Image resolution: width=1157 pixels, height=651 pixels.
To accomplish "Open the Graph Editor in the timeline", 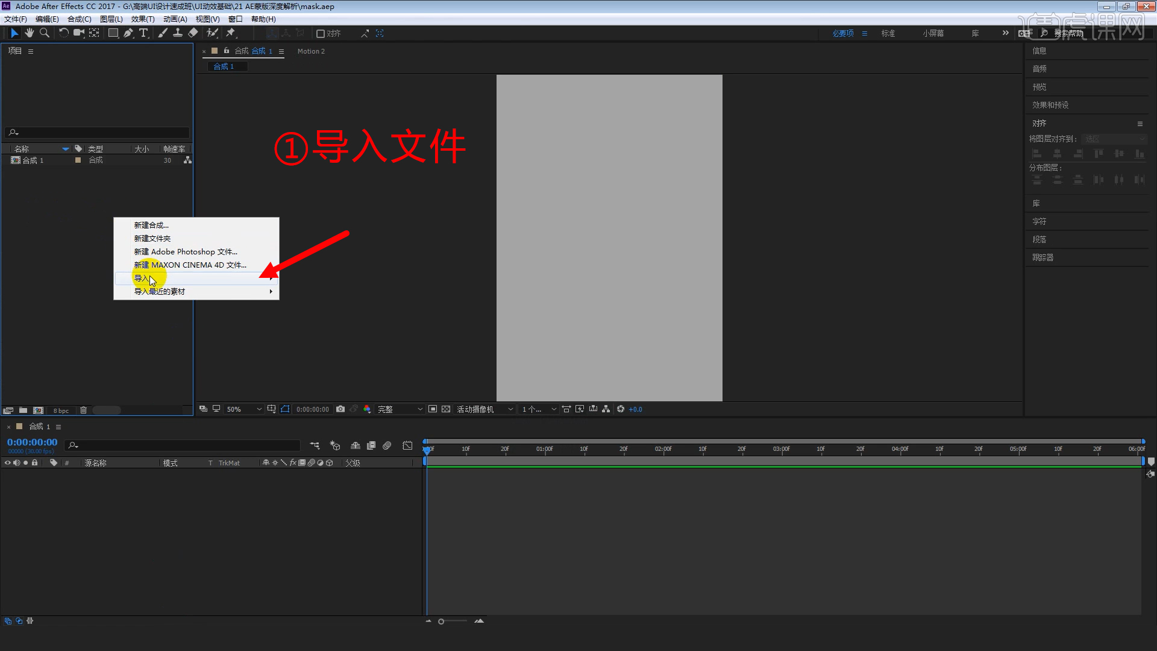I will coord(408,445).
